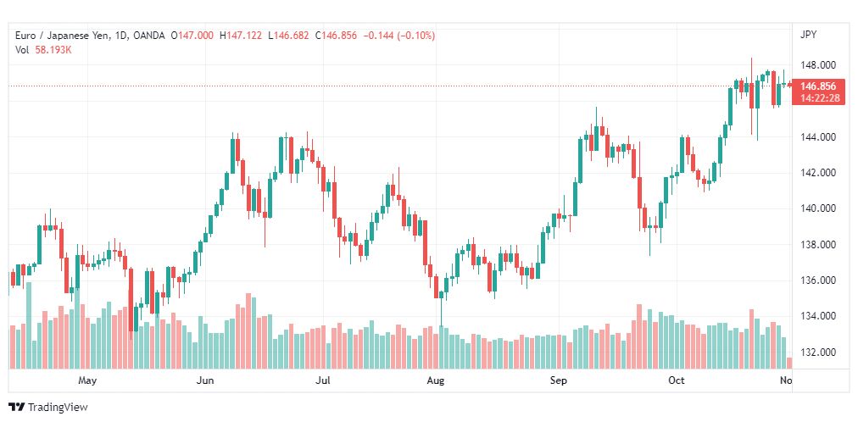Click the Oct label on time axis
Image resolution: width=858 pixels, height=422 pixels.
click(677, 380)
